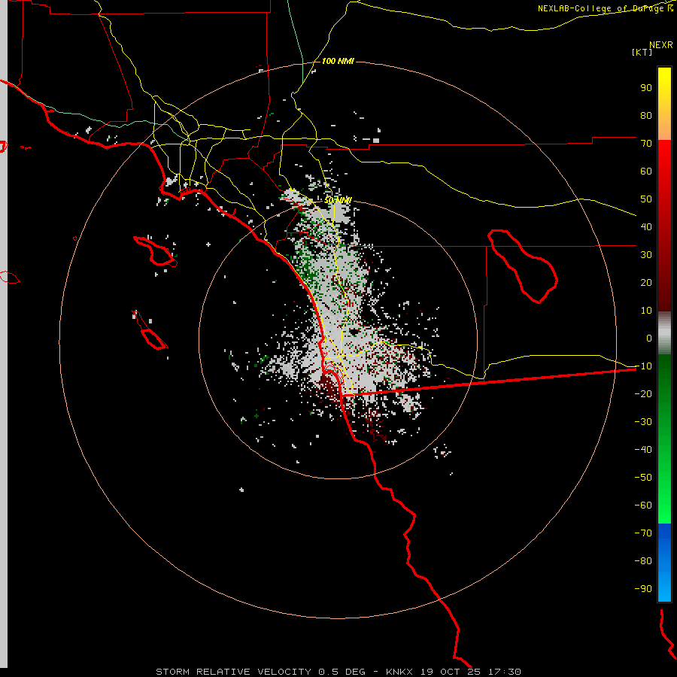Click the -60 value on velocity scale

click(643, 505)
